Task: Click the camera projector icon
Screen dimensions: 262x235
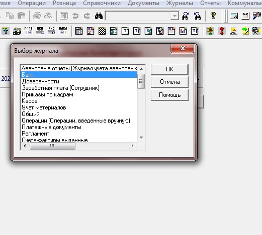Action: pos(256,31)
